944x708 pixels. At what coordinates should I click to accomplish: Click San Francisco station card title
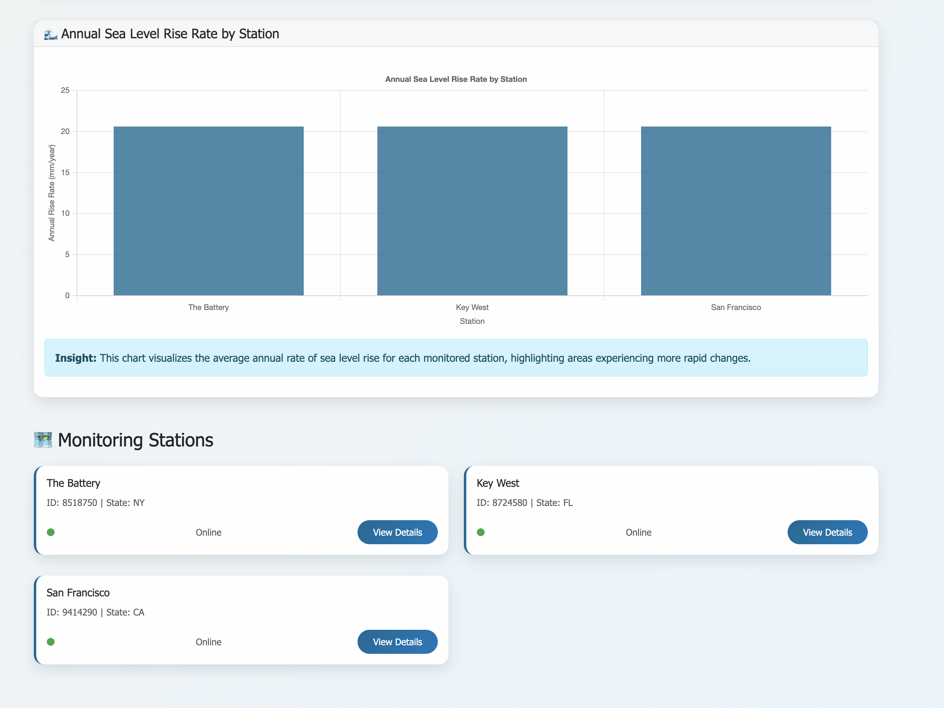78,593
